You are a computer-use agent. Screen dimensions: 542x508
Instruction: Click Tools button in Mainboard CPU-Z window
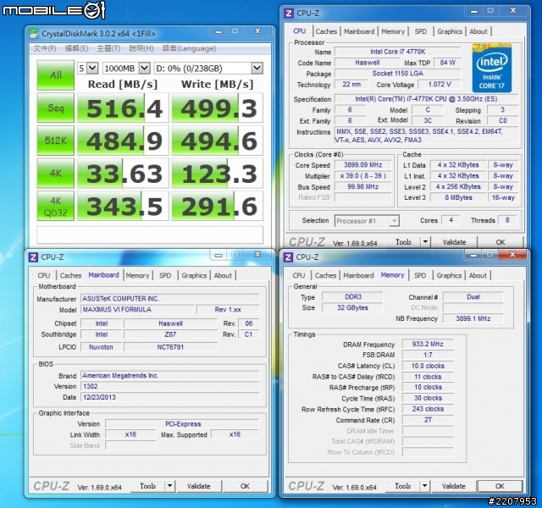[x=148, y=486]
